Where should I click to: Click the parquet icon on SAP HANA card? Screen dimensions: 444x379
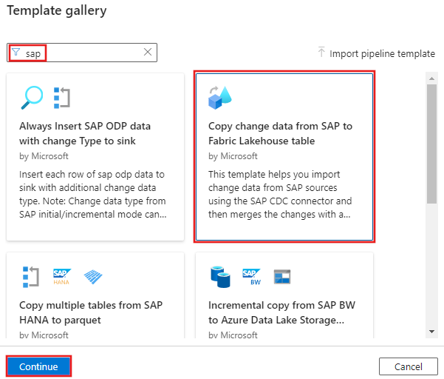(x=93, y=277)
